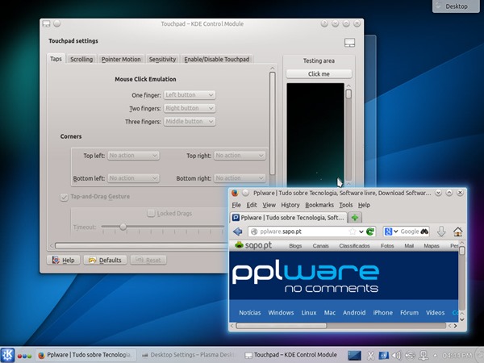Click the Defaults button
484x363 pixels.
(105, 261)
